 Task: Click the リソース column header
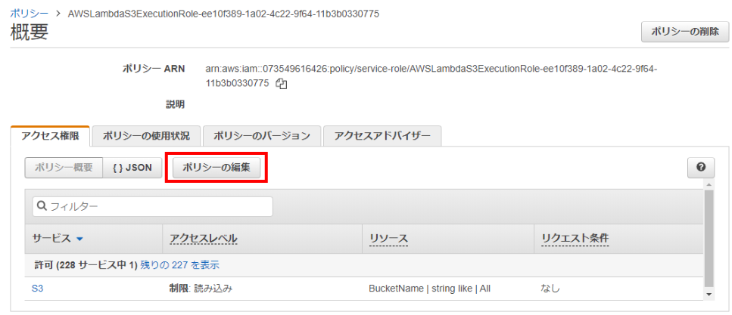(388, 238)
